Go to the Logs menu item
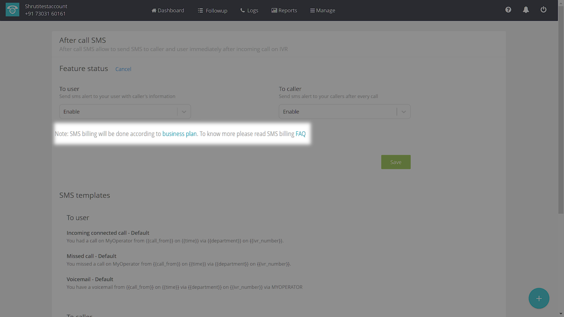This screenshot has width=564, height=317. click(x=249, y=10)
